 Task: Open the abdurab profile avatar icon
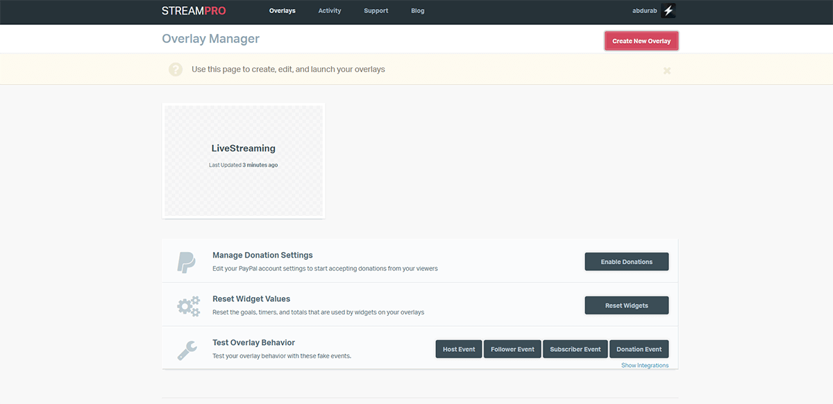pyautogui.click(x=668, y=11)
